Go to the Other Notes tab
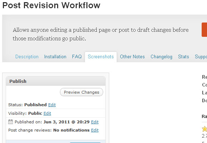 point(132,56)
